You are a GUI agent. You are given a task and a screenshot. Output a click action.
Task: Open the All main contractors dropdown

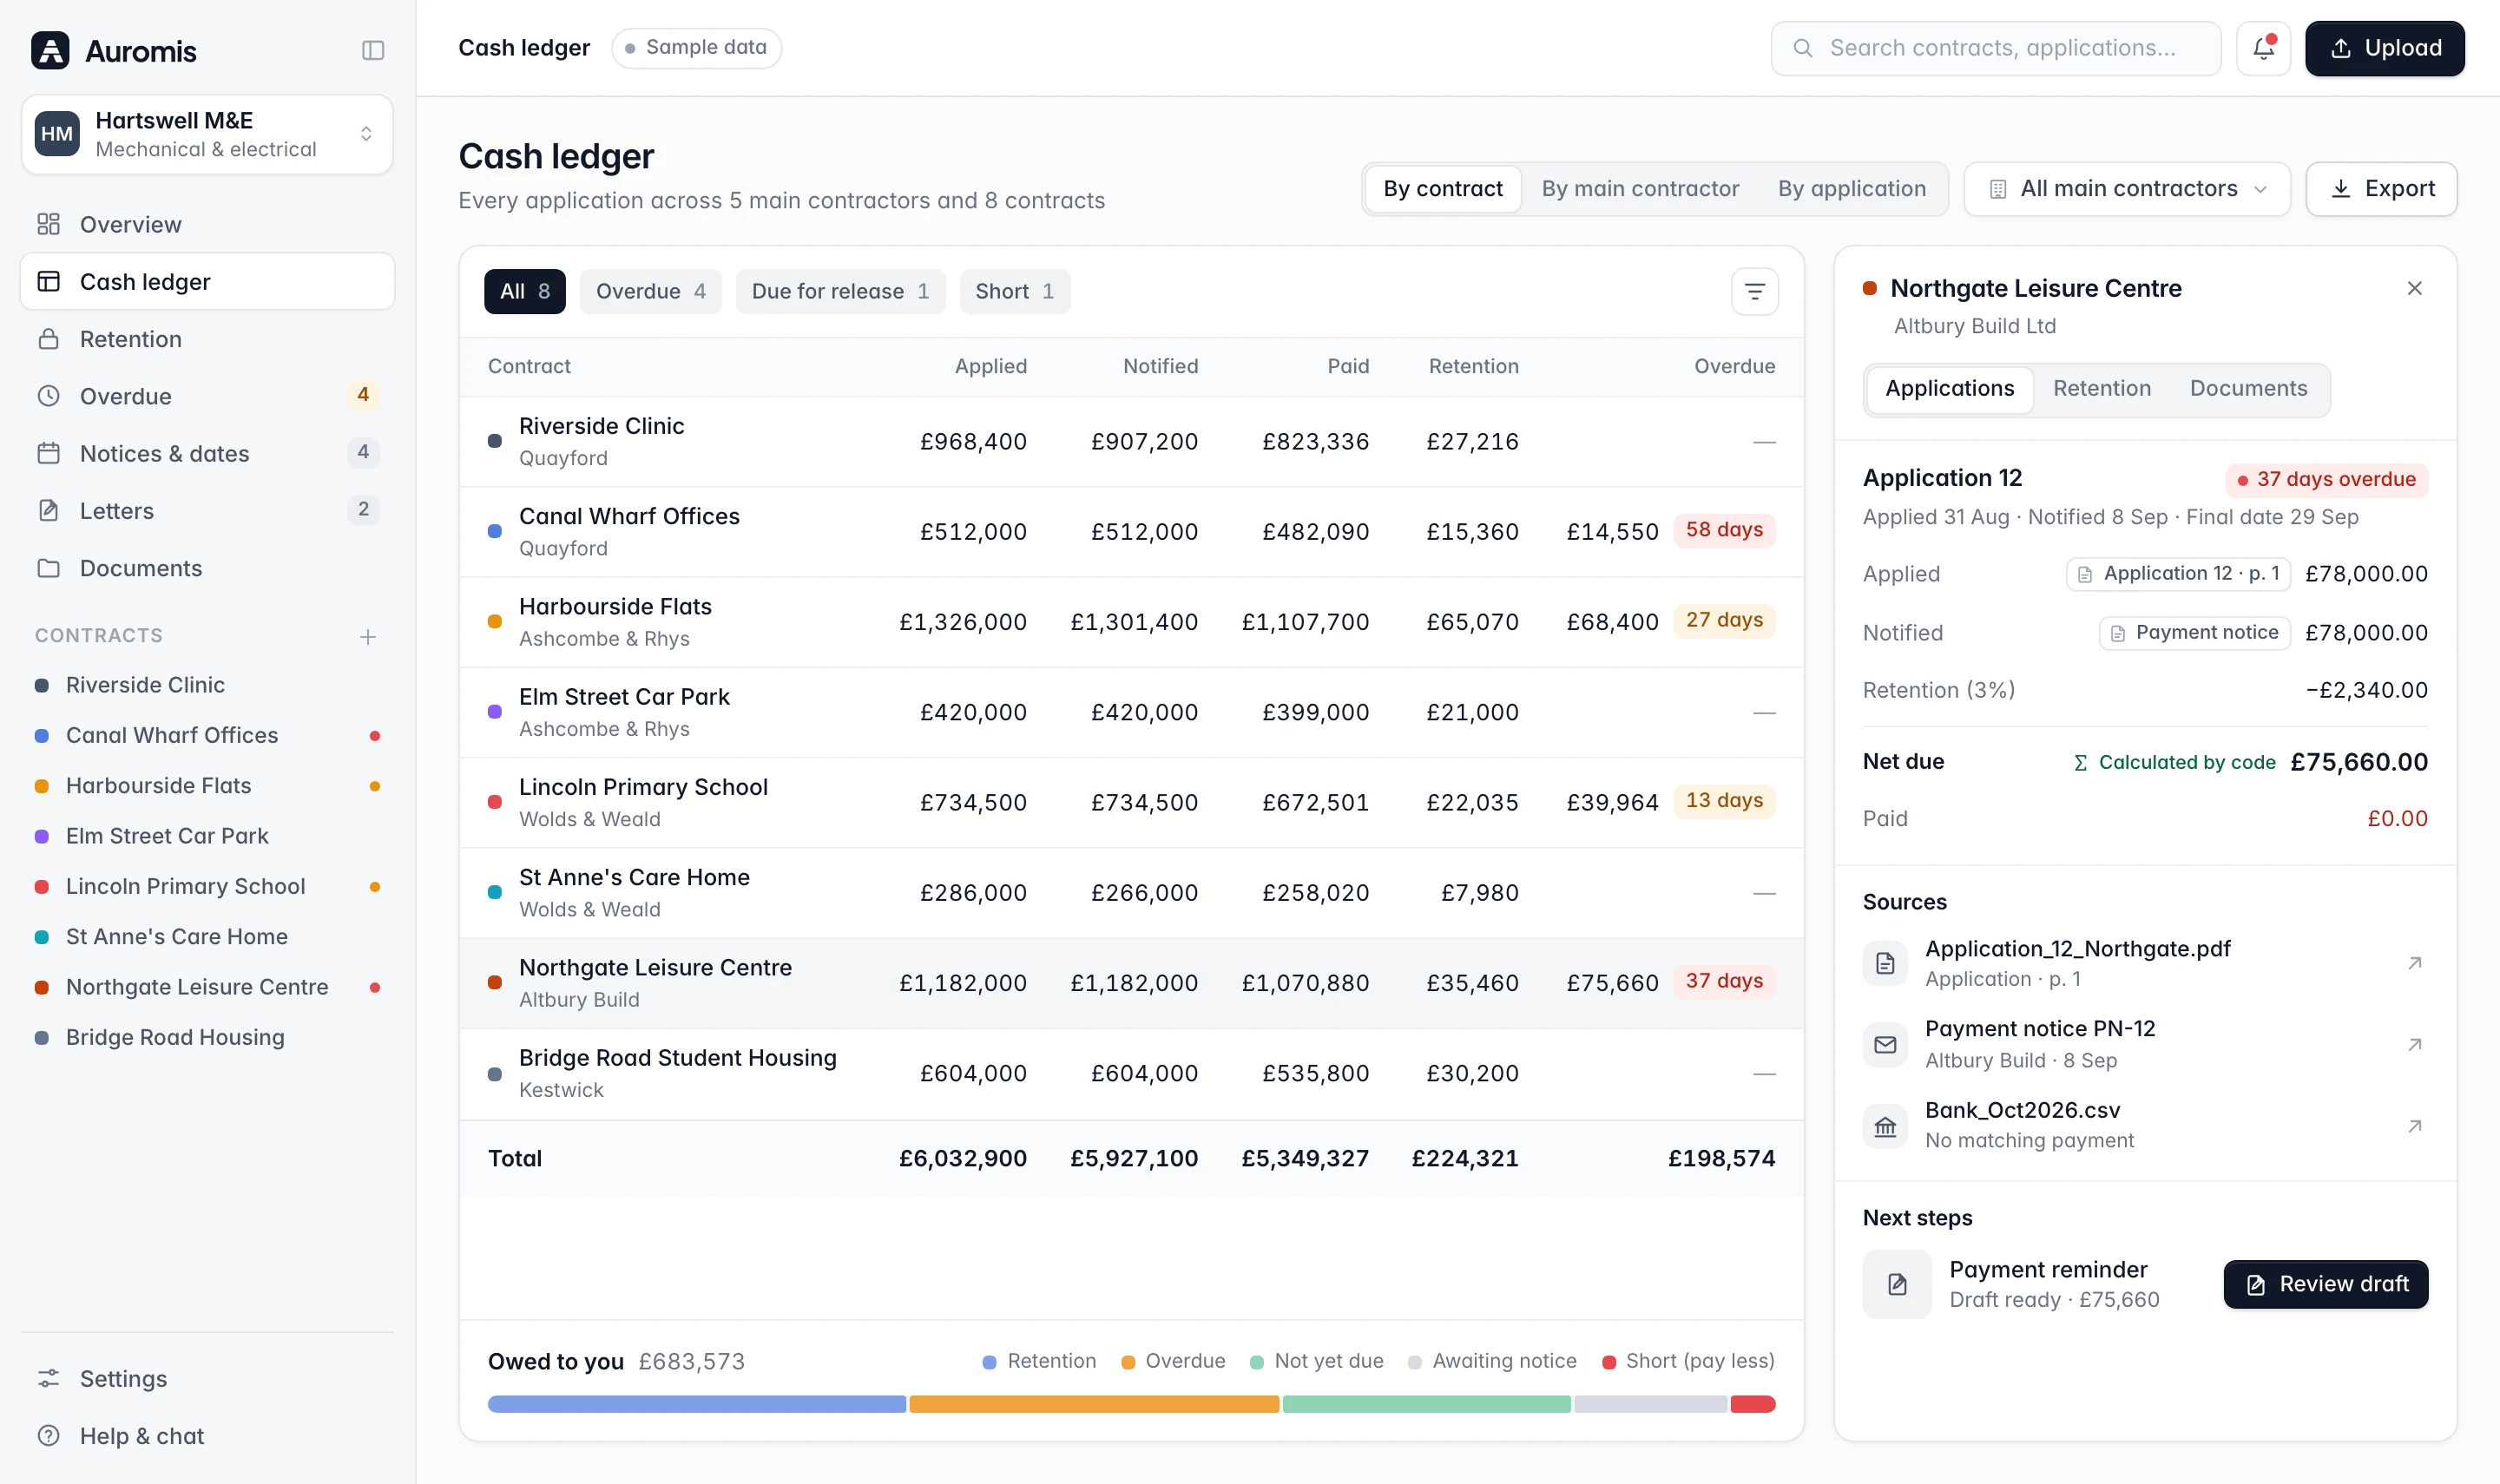(x=2126, y=189)
